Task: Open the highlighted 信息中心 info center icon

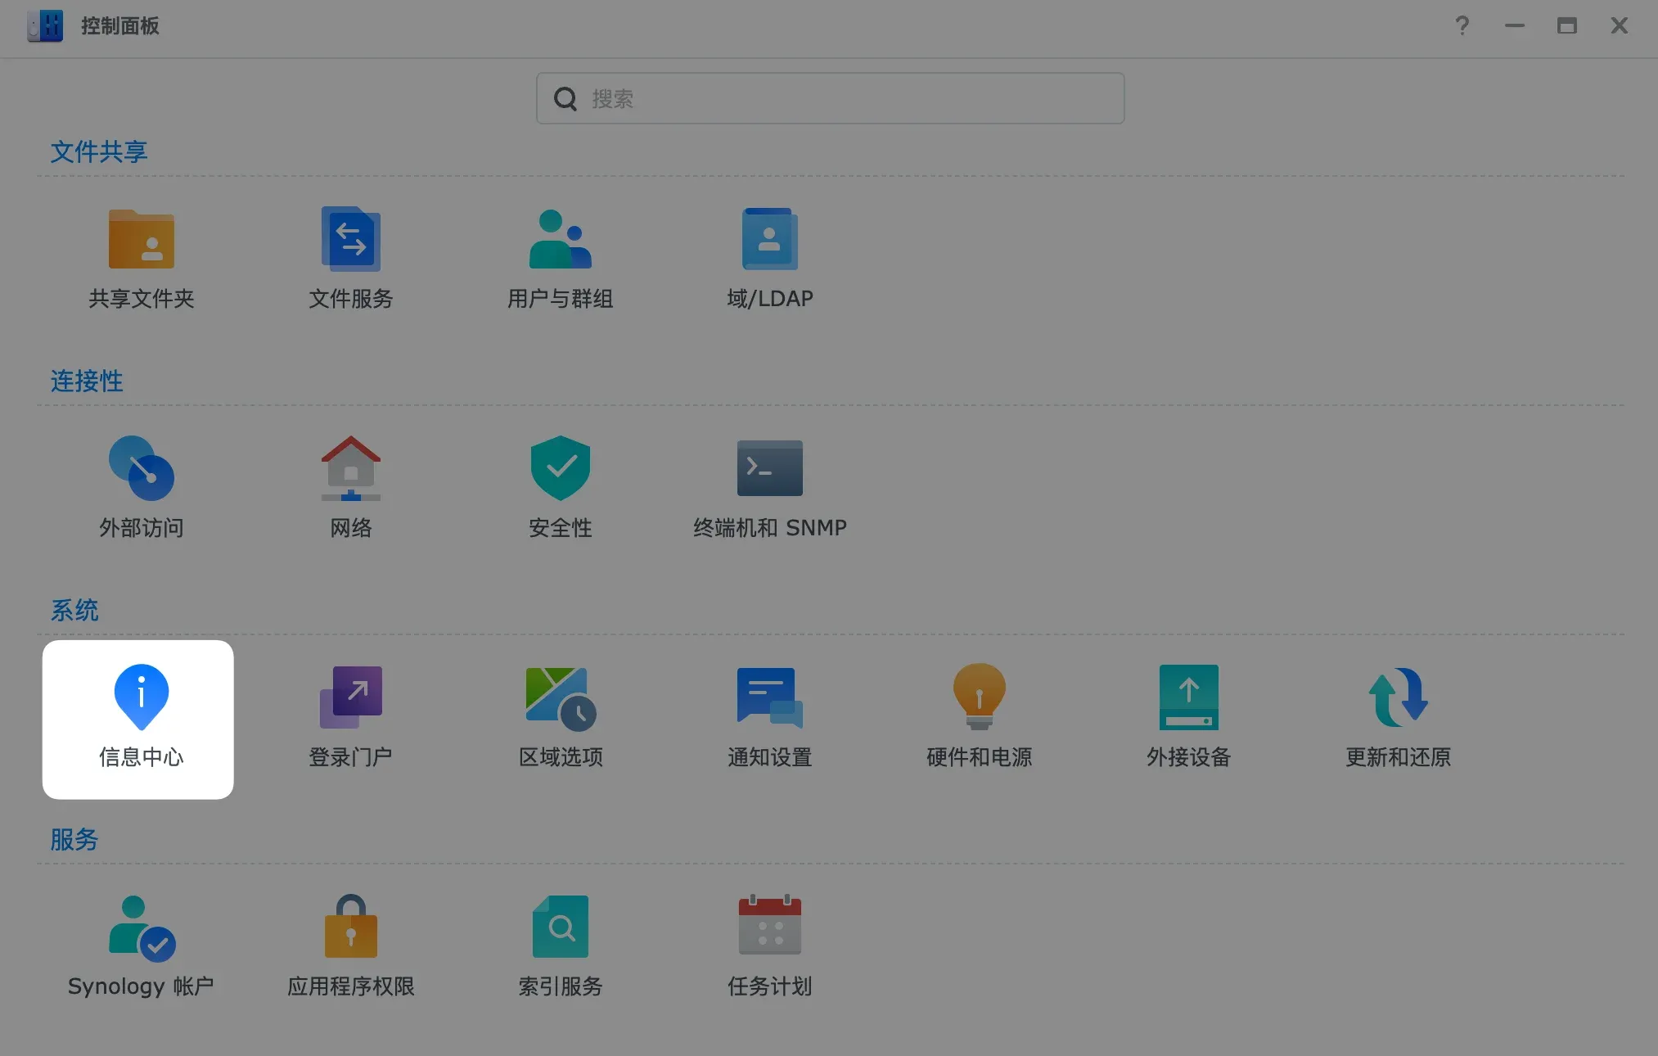Action: click(x=141, y=697)
